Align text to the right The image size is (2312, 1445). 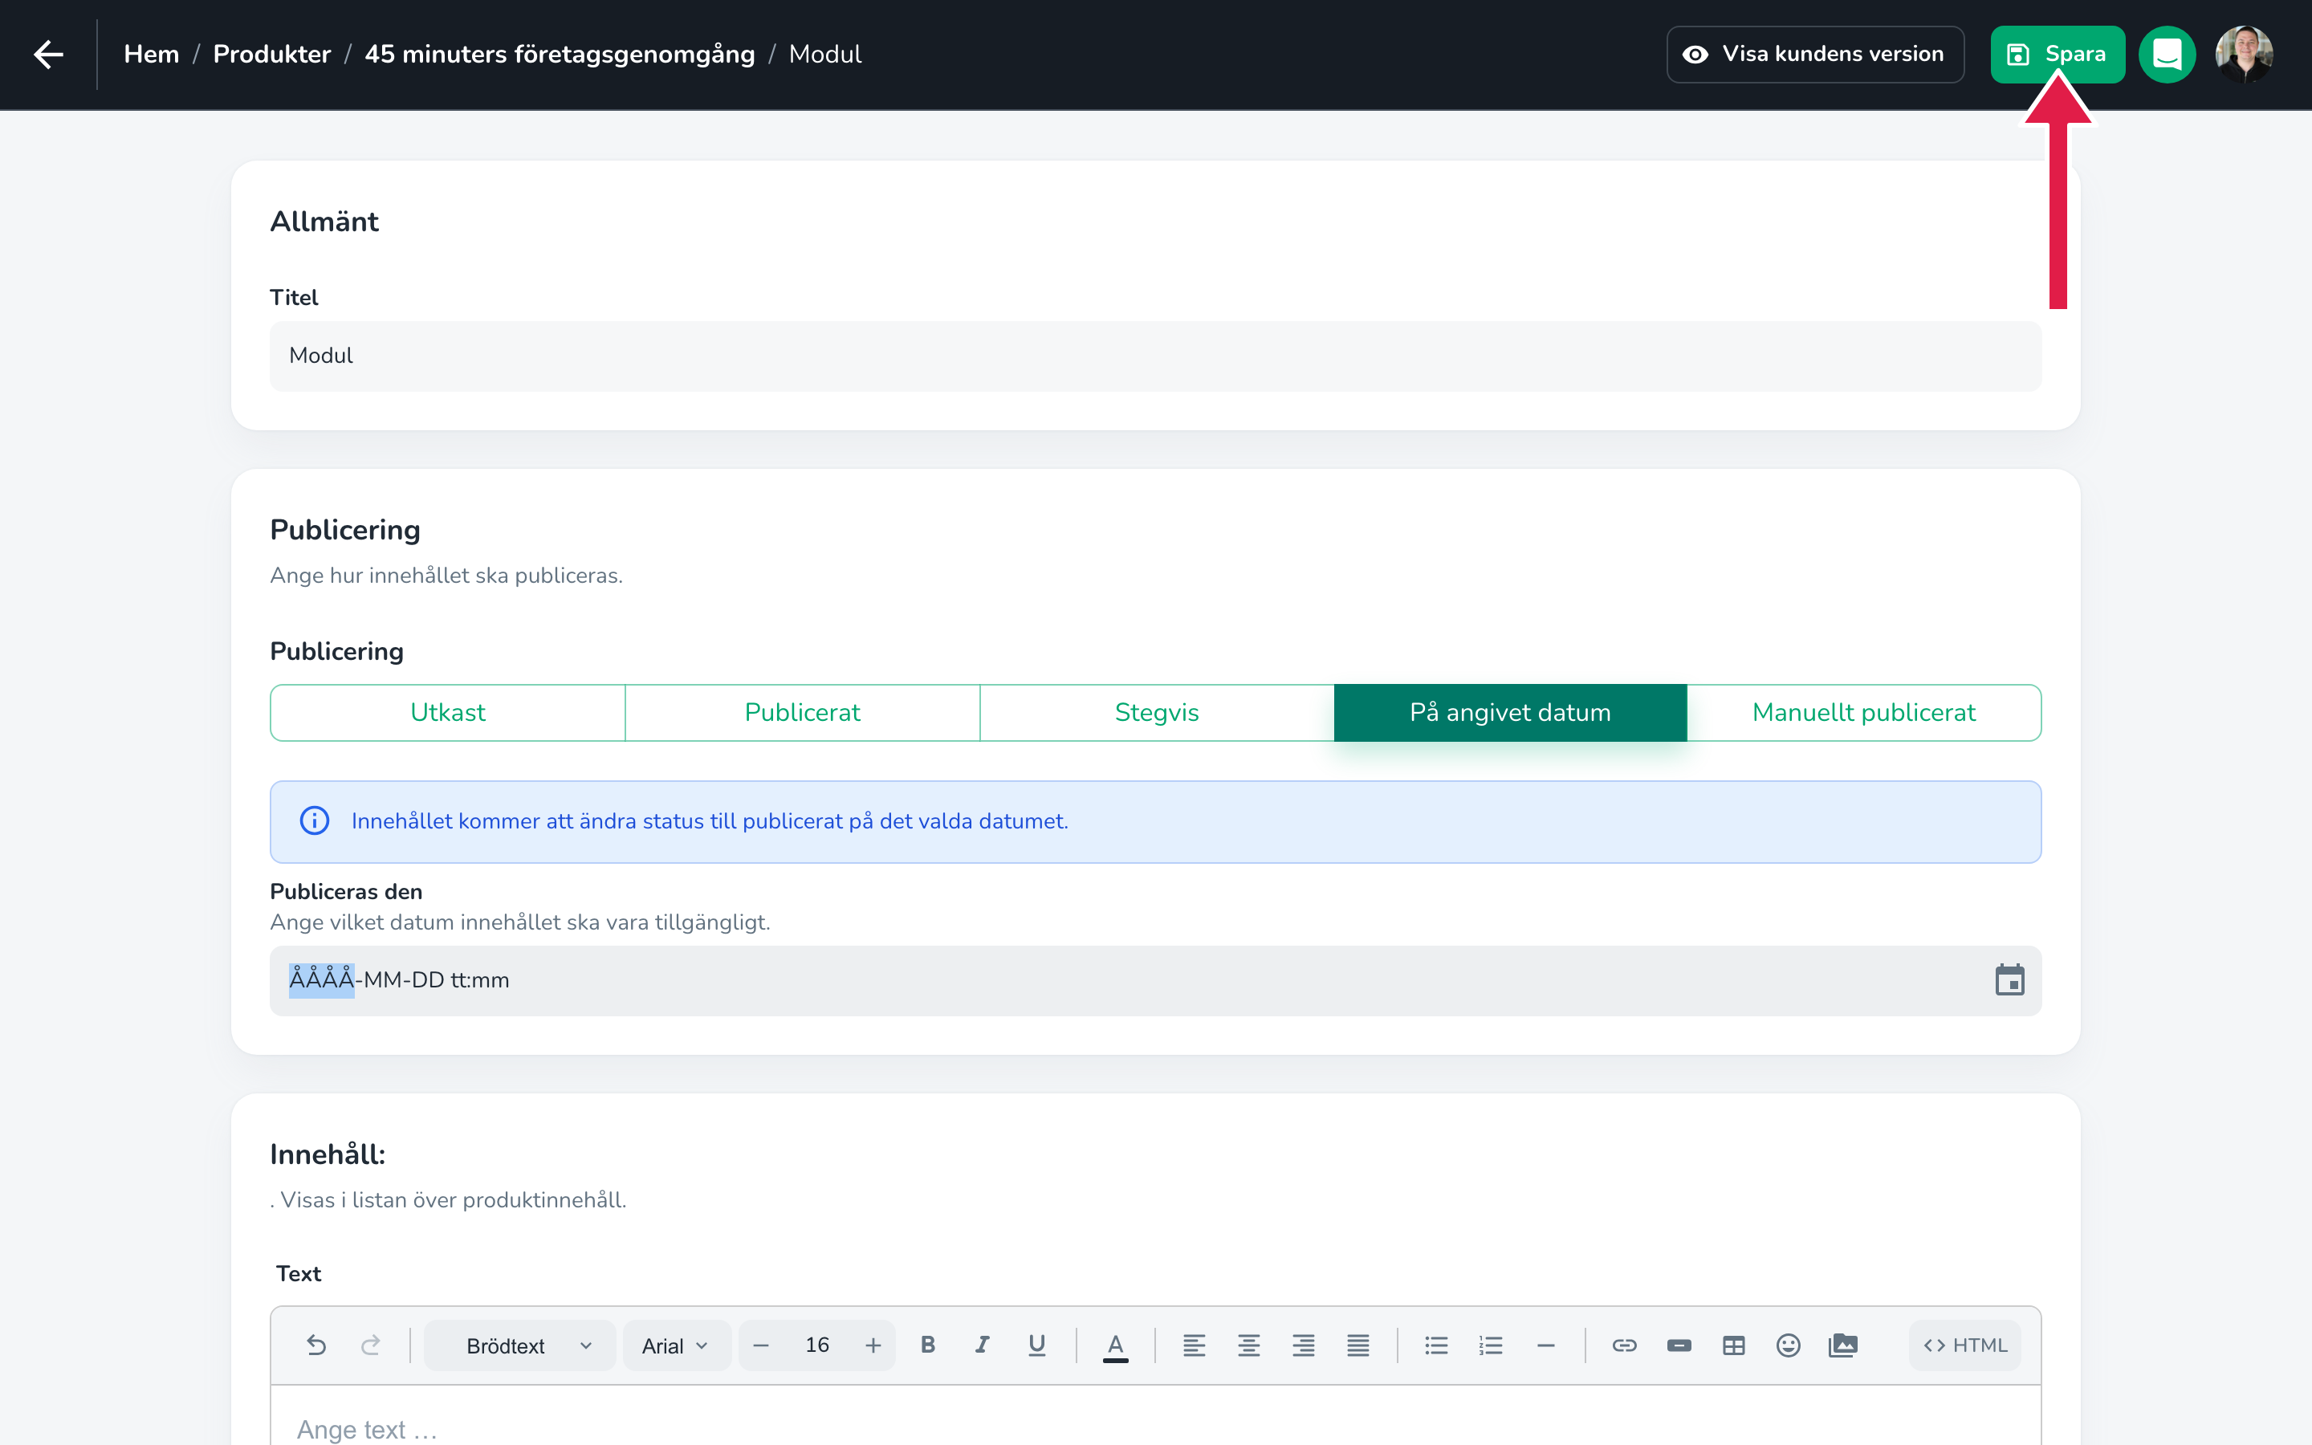coord(1303,1345)
